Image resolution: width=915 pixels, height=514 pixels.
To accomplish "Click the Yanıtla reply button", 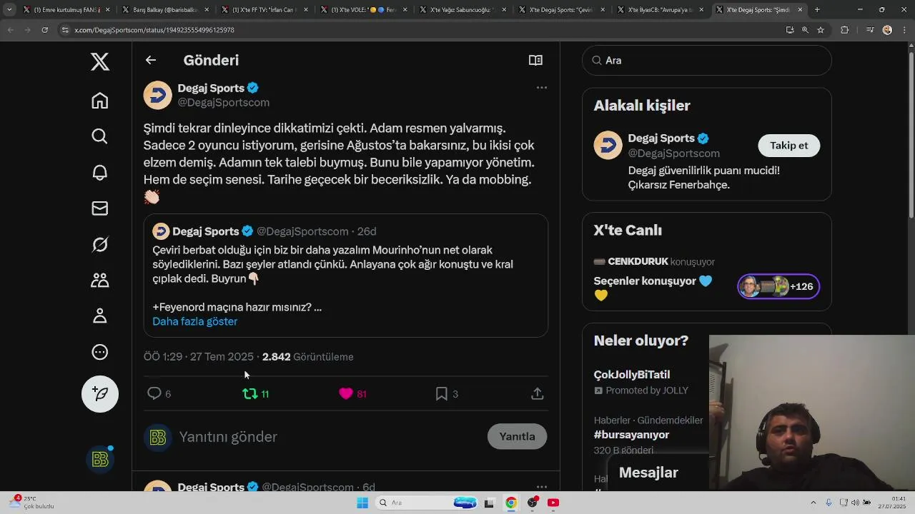I will pos(517,436).
